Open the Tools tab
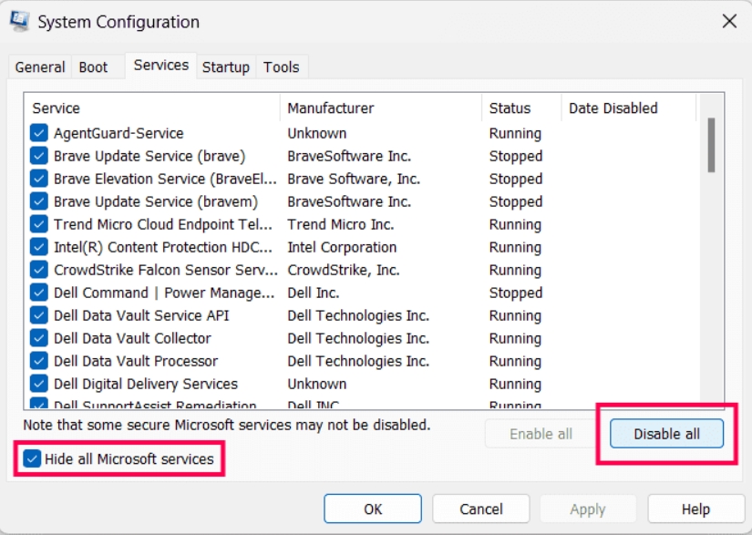This screenshot has width=752, height=535. [281, 67]
